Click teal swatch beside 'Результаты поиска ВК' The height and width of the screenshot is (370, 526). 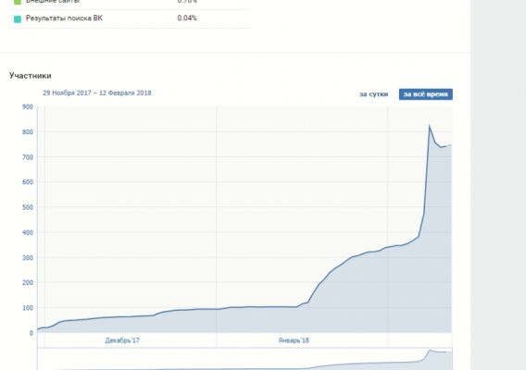(18, 19)
